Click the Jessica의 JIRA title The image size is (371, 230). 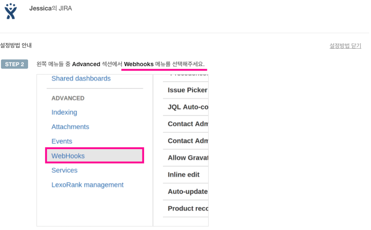(x=50, y=8)
